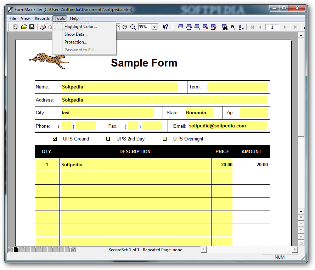Click the QTY cell showing 1
Image resolution: width=315 pixels, height=270 pixels.
47,165
